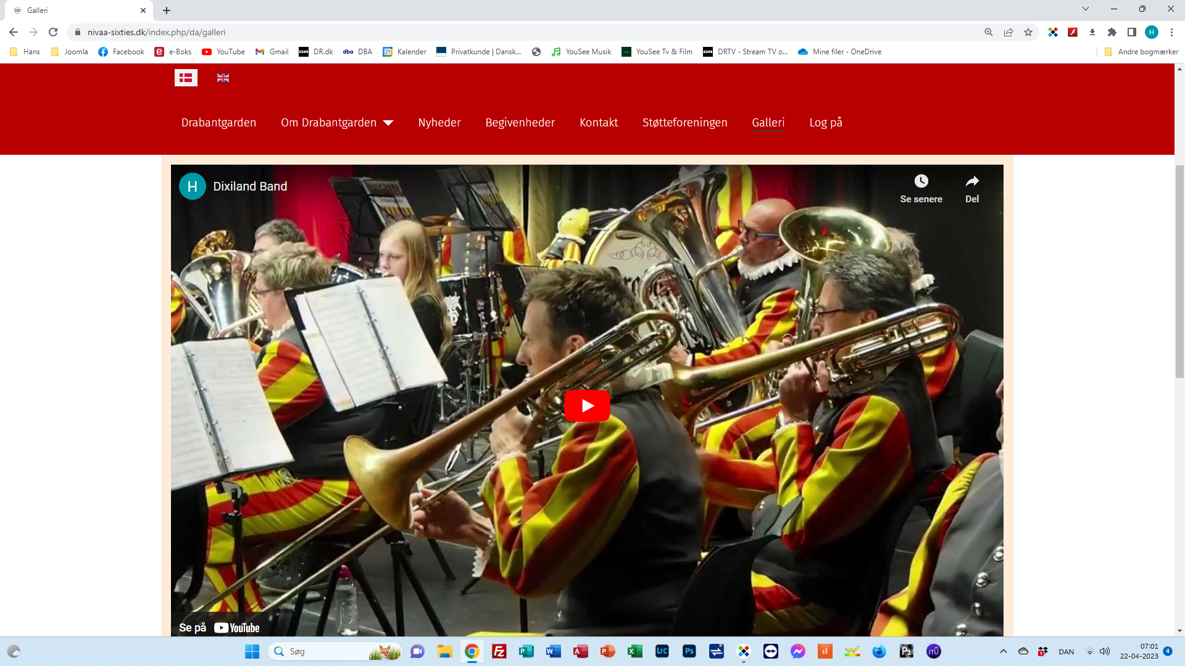Open the tab search chevron
This screenshot has width=1185, height=666.
pos(1086,9)
